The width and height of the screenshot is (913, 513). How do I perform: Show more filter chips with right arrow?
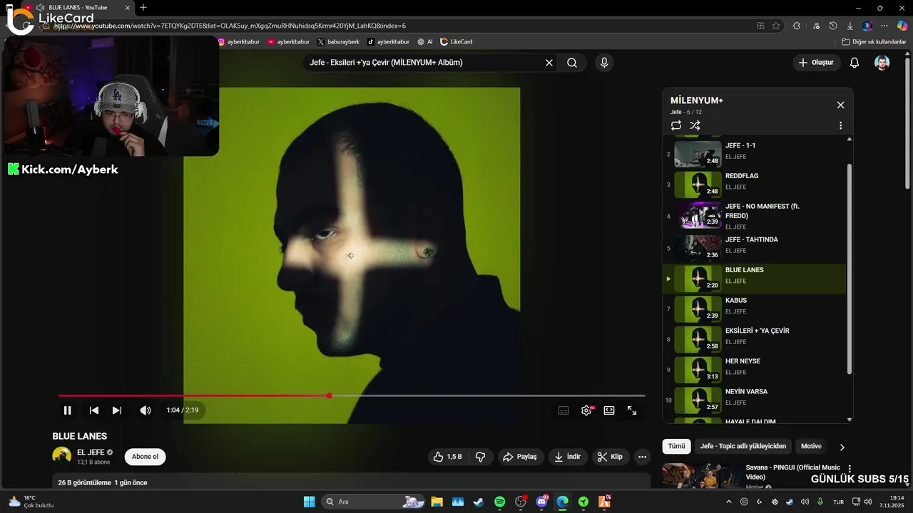click(842, 447)
